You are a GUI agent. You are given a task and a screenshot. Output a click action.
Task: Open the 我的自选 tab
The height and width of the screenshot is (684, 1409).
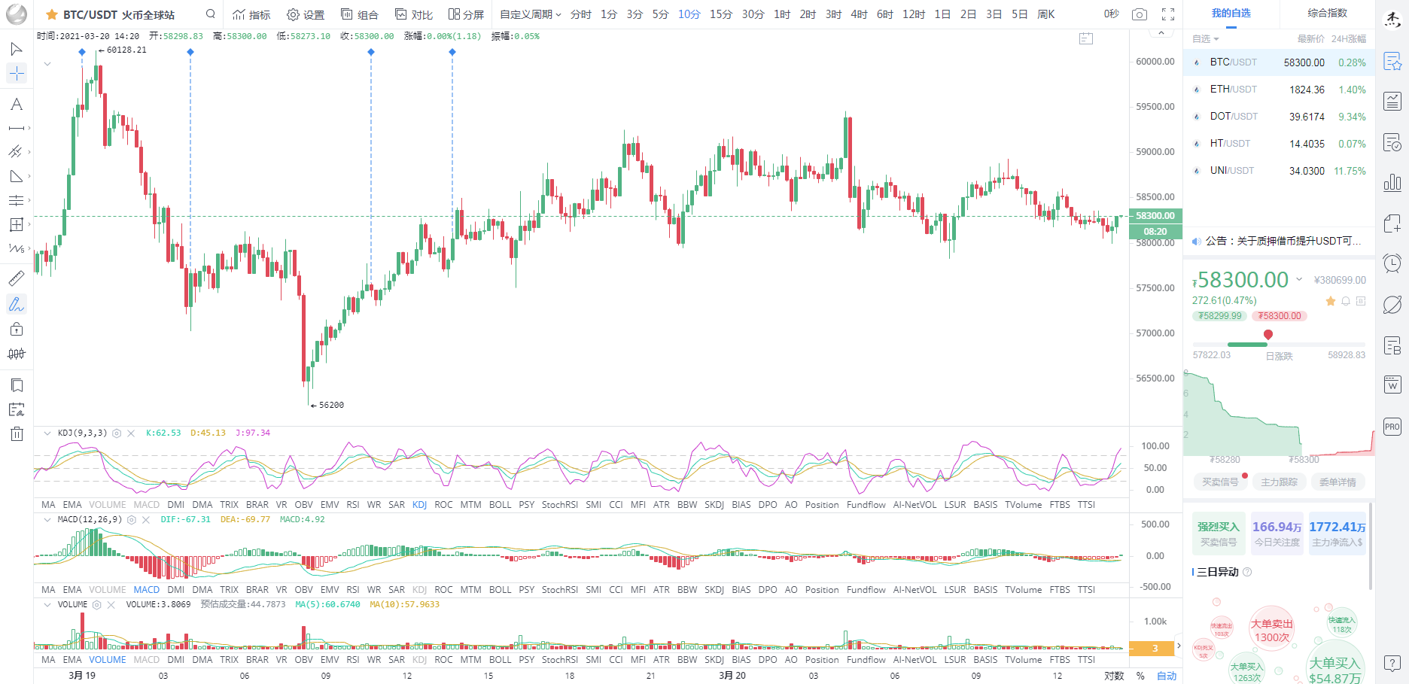coord(1231,14)
